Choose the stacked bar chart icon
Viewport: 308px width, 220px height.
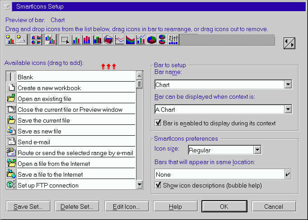(87, 40)
